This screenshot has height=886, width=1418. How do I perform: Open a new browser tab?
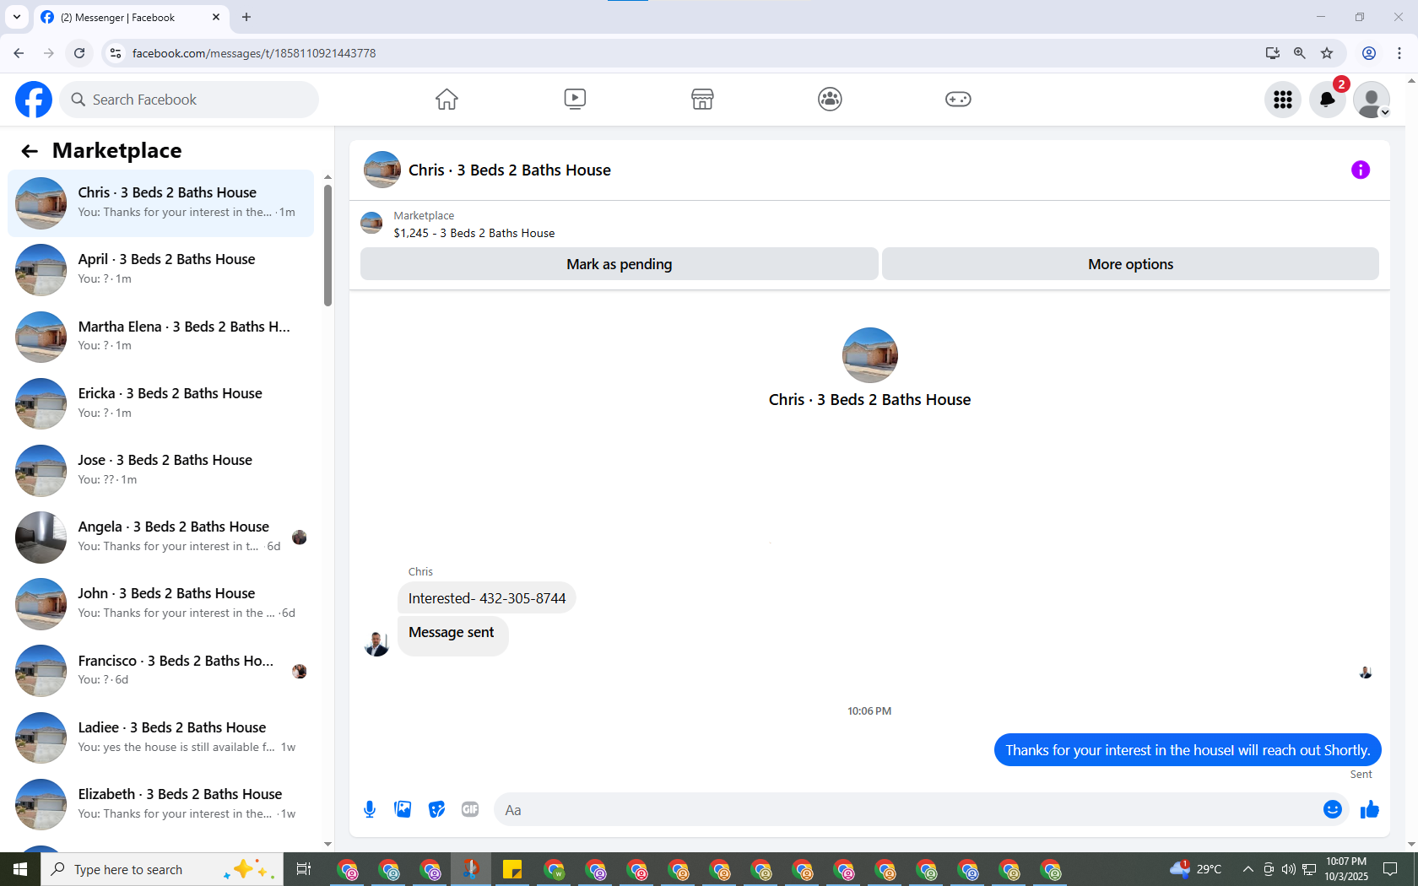click(x=246, y=17)
